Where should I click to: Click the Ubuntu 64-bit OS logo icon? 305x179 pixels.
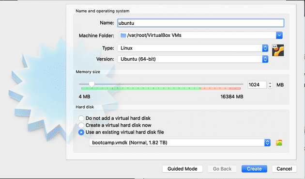point(278,50)
